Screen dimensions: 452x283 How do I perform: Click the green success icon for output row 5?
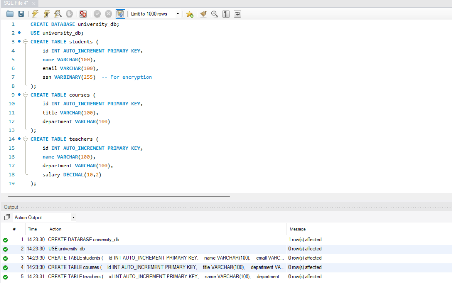tap(5, 277)
